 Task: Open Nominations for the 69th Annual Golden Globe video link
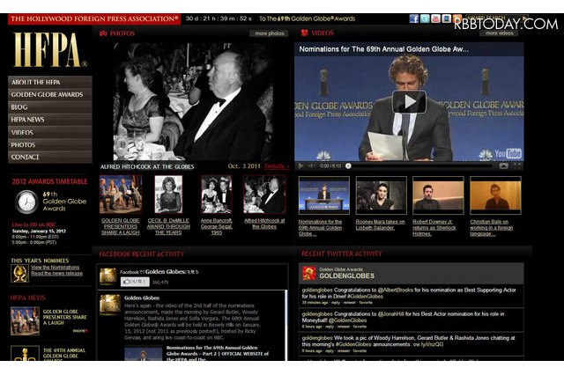(320, 228)
